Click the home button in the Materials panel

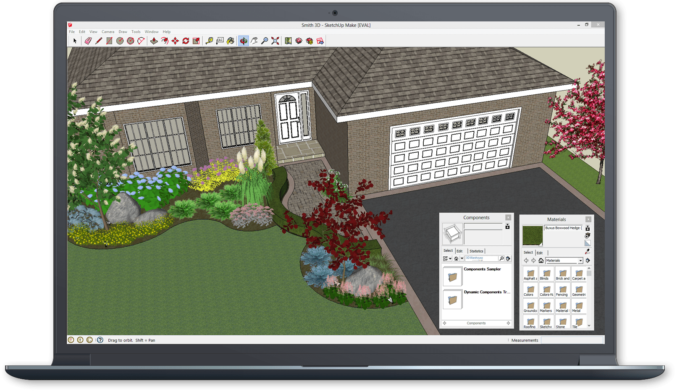[541, 261]
